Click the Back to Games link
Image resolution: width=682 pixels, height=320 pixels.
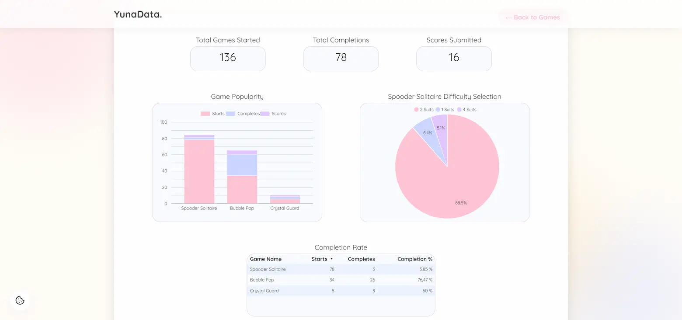tap(532, 17)
